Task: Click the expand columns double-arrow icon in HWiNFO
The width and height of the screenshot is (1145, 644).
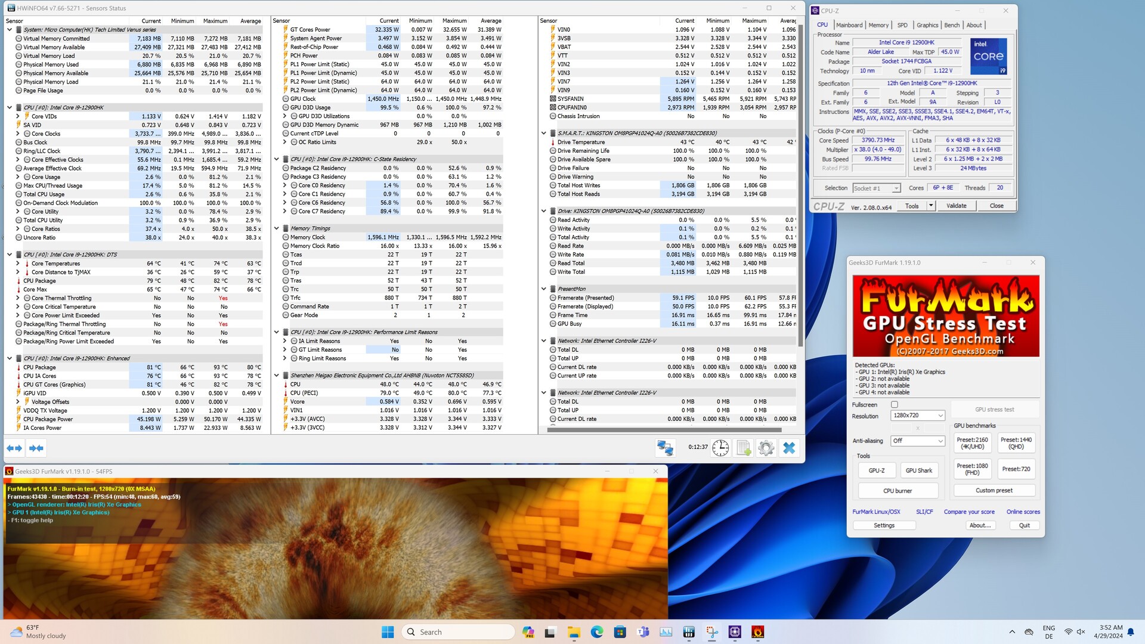Action: coord(14,448)
